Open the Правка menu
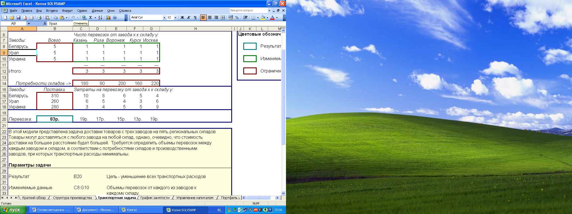 tap(27, 11)
